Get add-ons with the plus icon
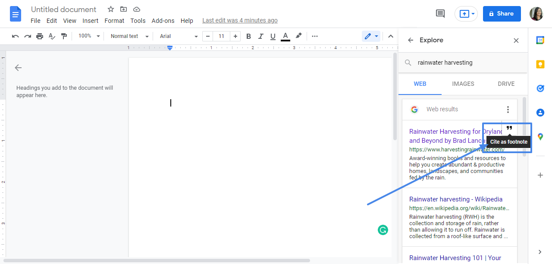The height and width of the screenshot is (264, 552). (540, 175)
